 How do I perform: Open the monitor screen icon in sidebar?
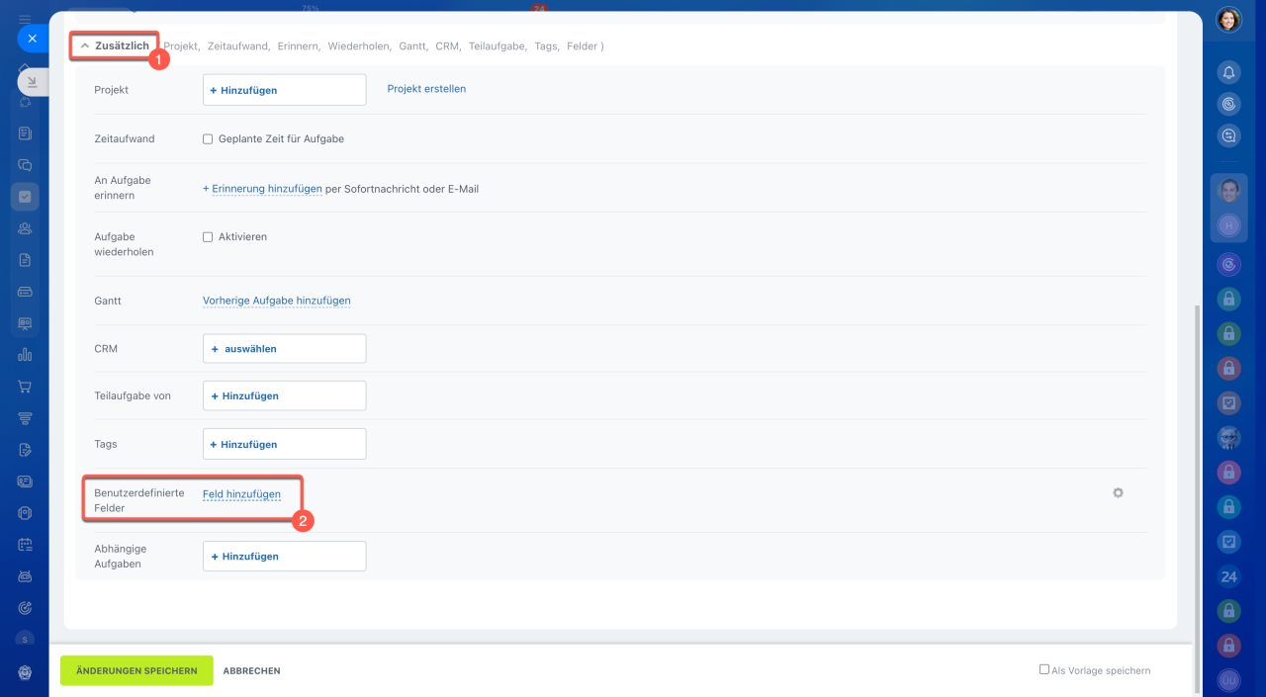tap(25, 323)
